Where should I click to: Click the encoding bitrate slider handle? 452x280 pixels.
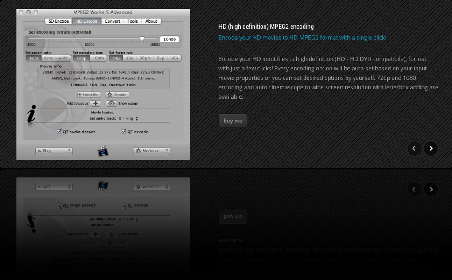click(142, 39)
